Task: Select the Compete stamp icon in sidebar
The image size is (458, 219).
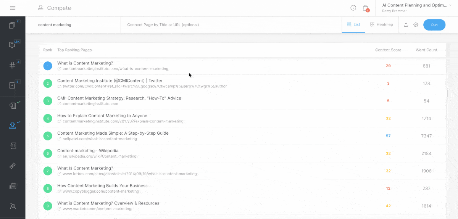Action: click(x=13, y=126)
